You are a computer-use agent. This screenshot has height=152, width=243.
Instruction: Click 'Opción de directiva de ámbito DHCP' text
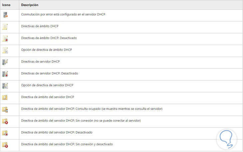[46, 50]
